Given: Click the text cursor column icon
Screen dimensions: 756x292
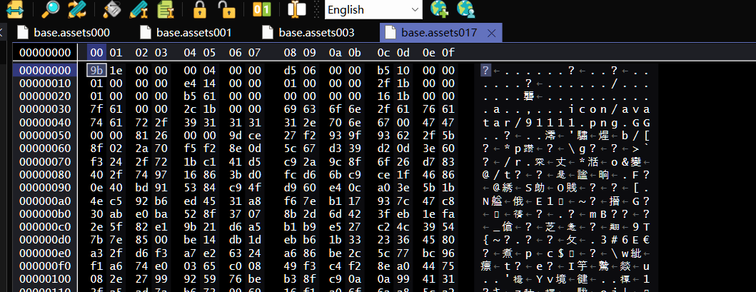Looking at the screenshot, I should 297,9.
